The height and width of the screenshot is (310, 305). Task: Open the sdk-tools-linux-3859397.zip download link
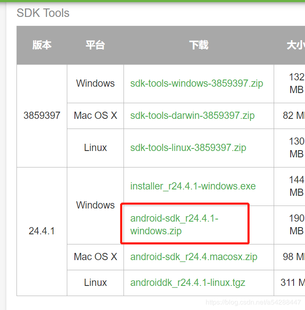[188, 148]
